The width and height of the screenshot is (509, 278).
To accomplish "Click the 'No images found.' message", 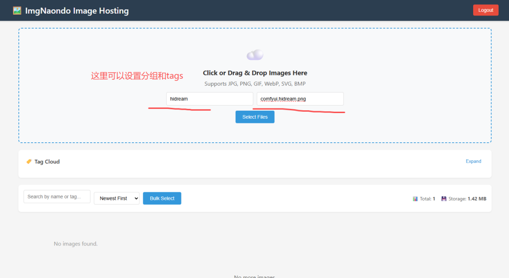I will point(75,244).
